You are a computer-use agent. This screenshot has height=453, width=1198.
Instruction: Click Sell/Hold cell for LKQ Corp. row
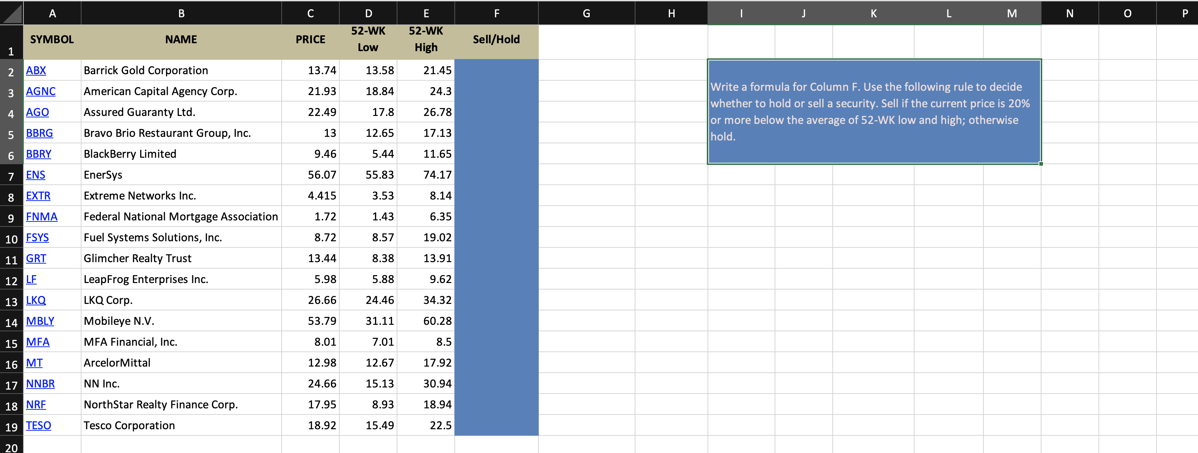(496, 300)
